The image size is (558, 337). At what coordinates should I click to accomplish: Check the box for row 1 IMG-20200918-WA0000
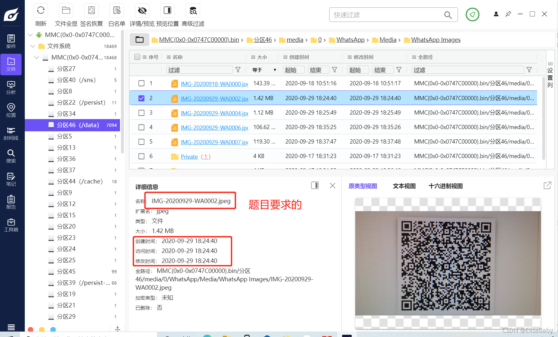click(141, 83)
